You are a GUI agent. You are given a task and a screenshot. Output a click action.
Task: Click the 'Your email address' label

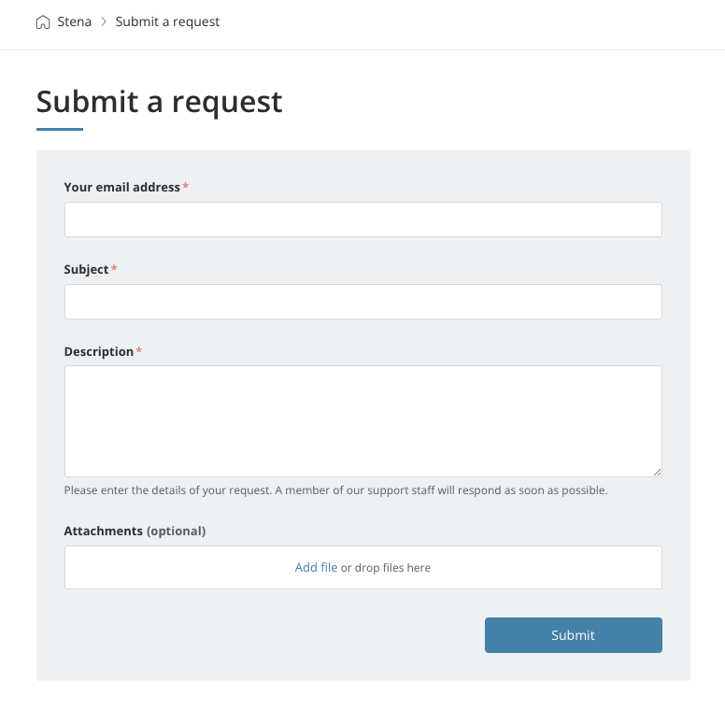click(x=121, y=187)
